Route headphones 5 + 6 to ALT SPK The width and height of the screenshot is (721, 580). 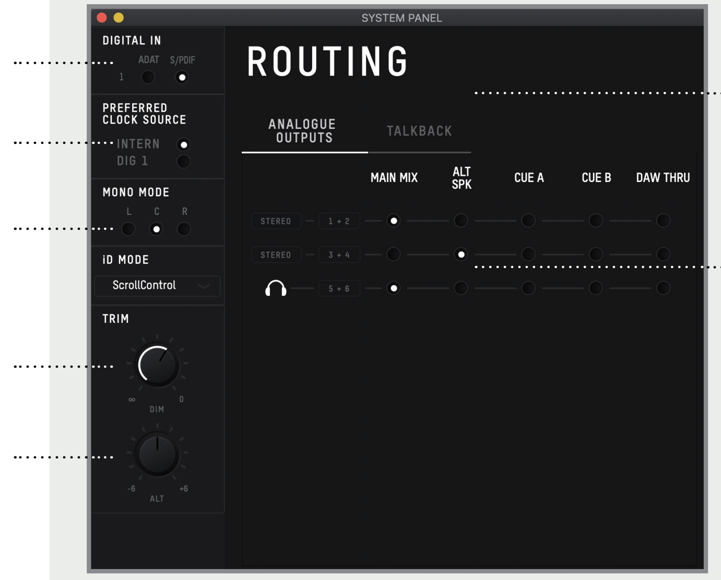(461, 288)
